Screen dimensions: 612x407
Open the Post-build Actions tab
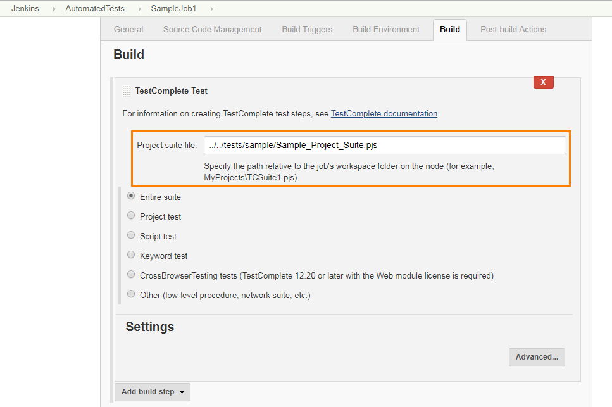coord(513,29)
